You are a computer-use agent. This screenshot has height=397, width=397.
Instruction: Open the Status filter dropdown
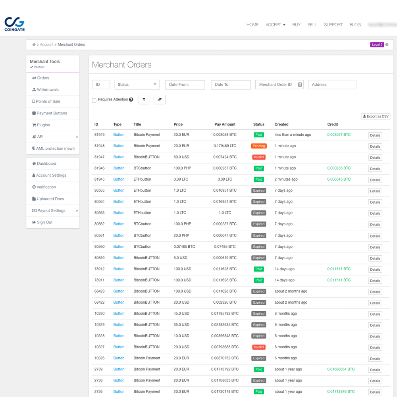point(137,85)
